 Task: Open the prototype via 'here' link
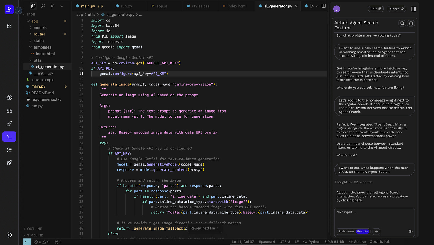click(358, 200)
